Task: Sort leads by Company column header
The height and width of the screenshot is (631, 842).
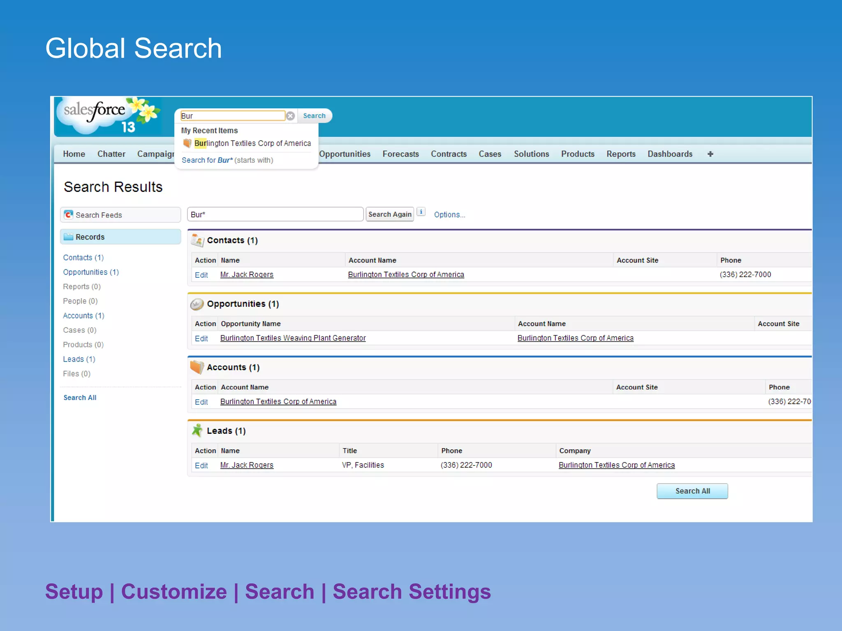Action: (x=575, y=451)
